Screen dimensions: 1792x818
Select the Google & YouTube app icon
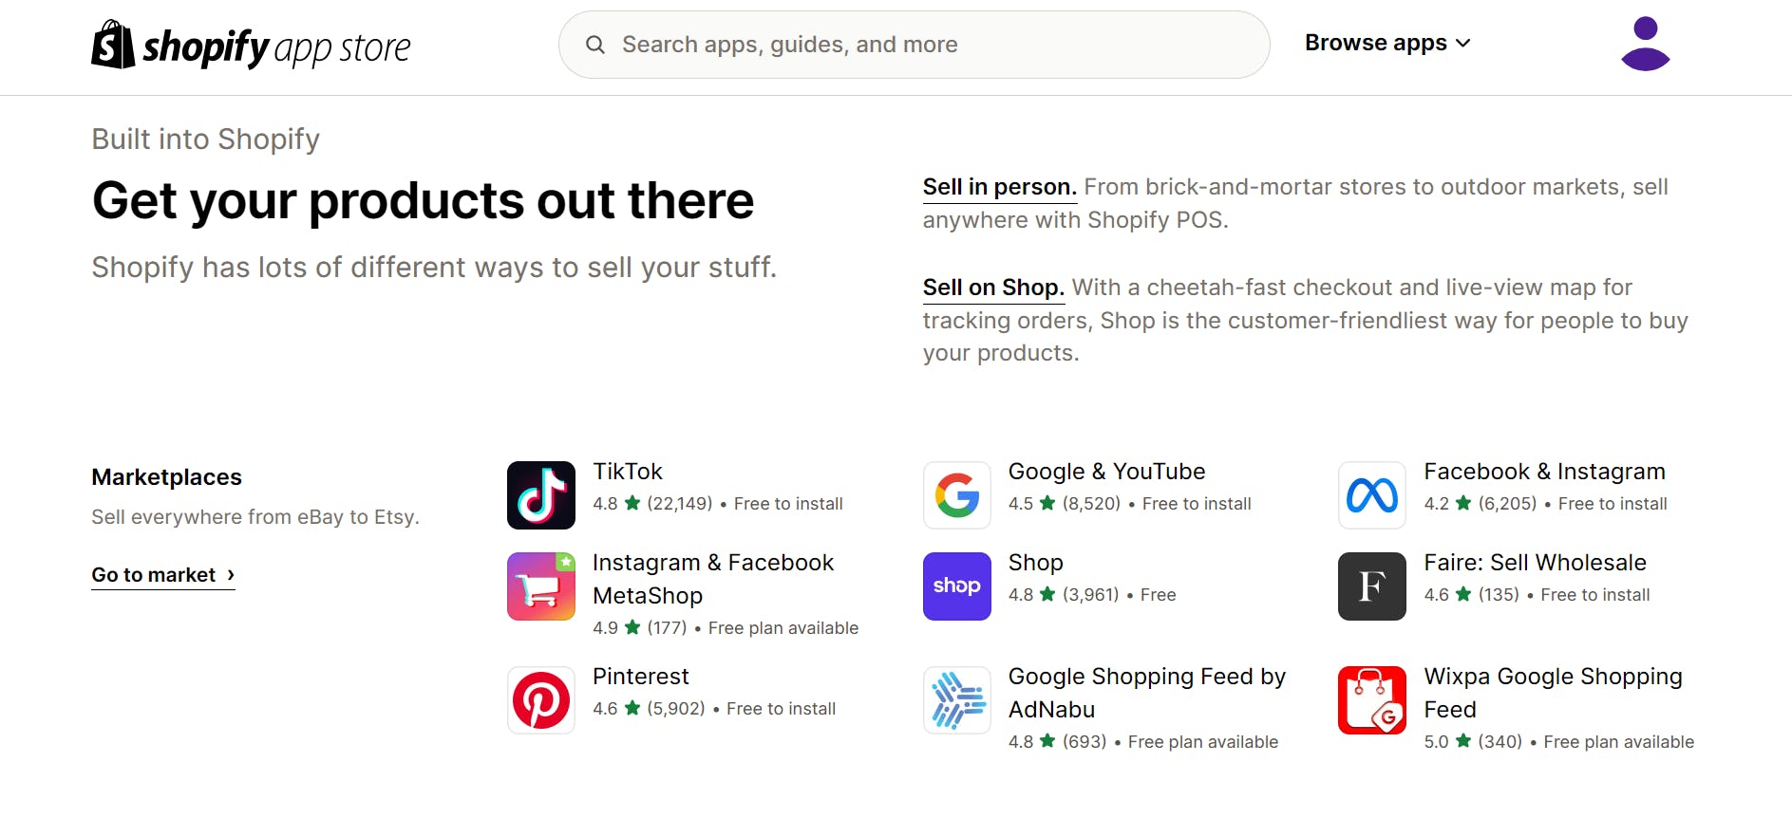click(956, 494)
